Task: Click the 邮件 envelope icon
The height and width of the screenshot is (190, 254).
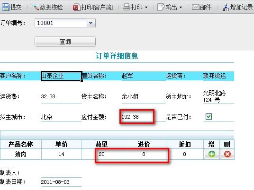Action: click(x=196, y=7)
